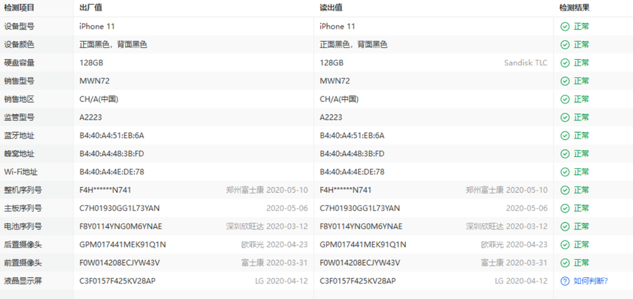Screen dimensions: 633x299
Task: Select the 液晶显示屏 row label
Action: pyautogui.click(x=23, y=281)
